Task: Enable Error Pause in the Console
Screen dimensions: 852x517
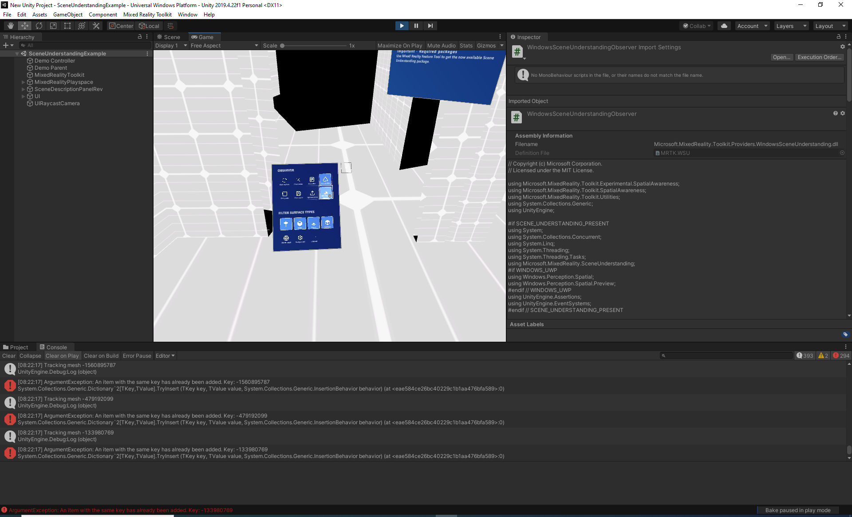Action: (x=137, y=355)
